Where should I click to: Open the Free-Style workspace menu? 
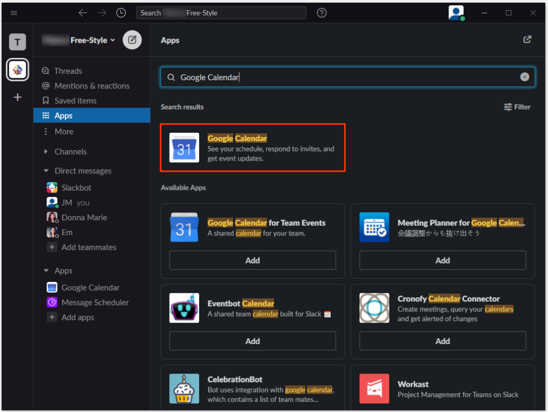click(x=78, y=40)
